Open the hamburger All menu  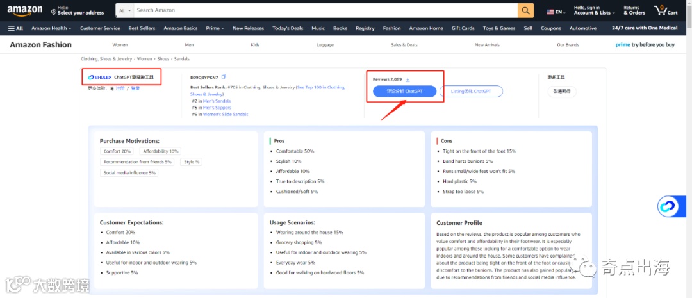click(15, 28)
